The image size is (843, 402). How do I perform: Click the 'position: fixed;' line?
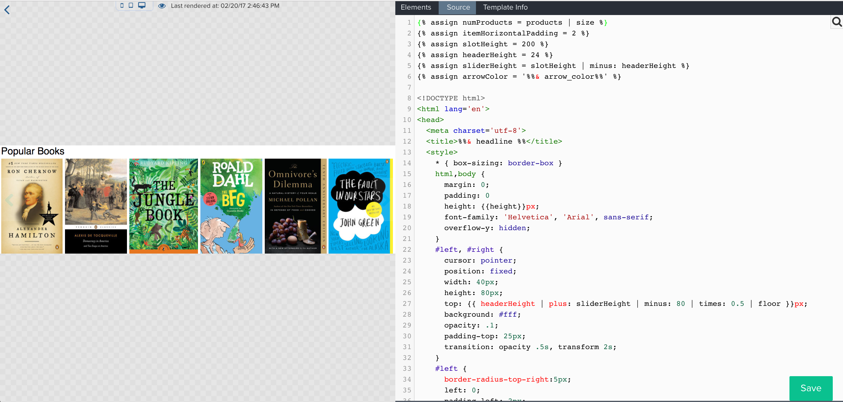pos(480,271)
